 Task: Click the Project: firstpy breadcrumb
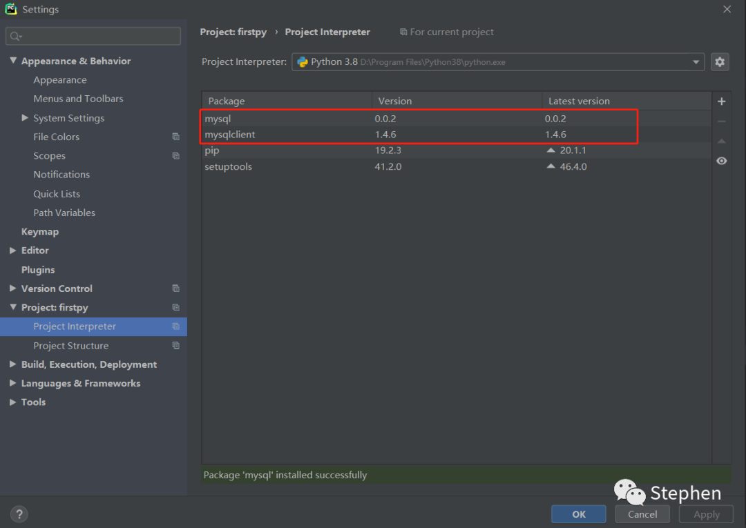[x=233, y=32]
